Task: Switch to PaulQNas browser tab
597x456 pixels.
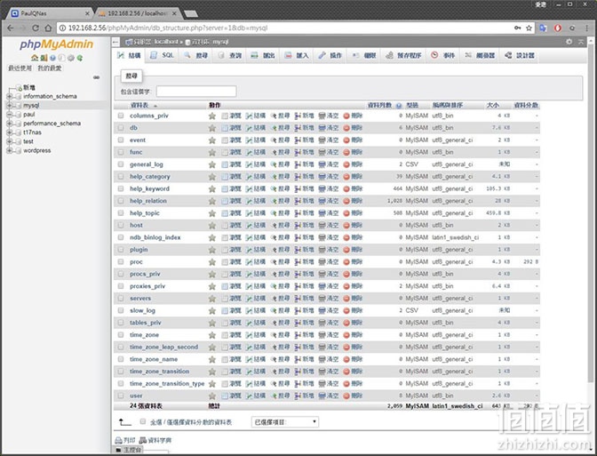Action: 50,13
